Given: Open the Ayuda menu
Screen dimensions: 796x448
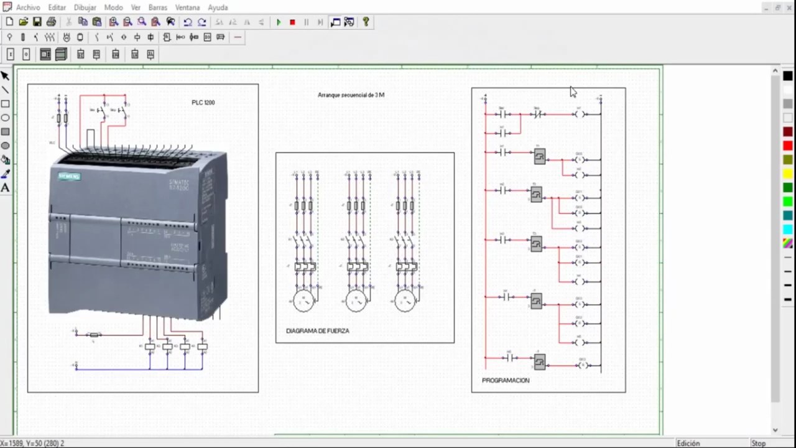Looking at the screenshot, I should (x=218, y=7).
